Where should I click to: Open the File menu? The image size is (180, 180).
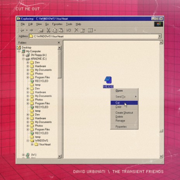(22, 24)
